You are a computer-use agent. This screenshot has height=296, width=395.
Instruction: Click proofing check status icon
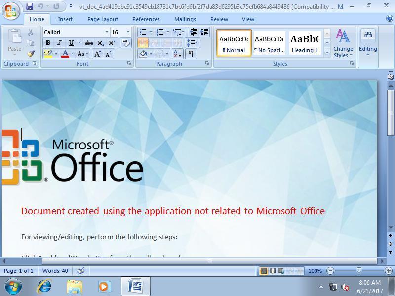click(x=80, y=271)
